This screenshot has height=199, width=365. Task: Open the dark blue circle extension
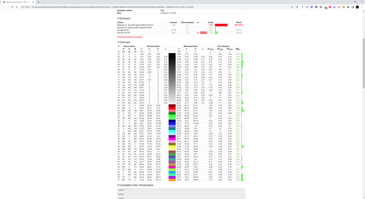[316, 7]
